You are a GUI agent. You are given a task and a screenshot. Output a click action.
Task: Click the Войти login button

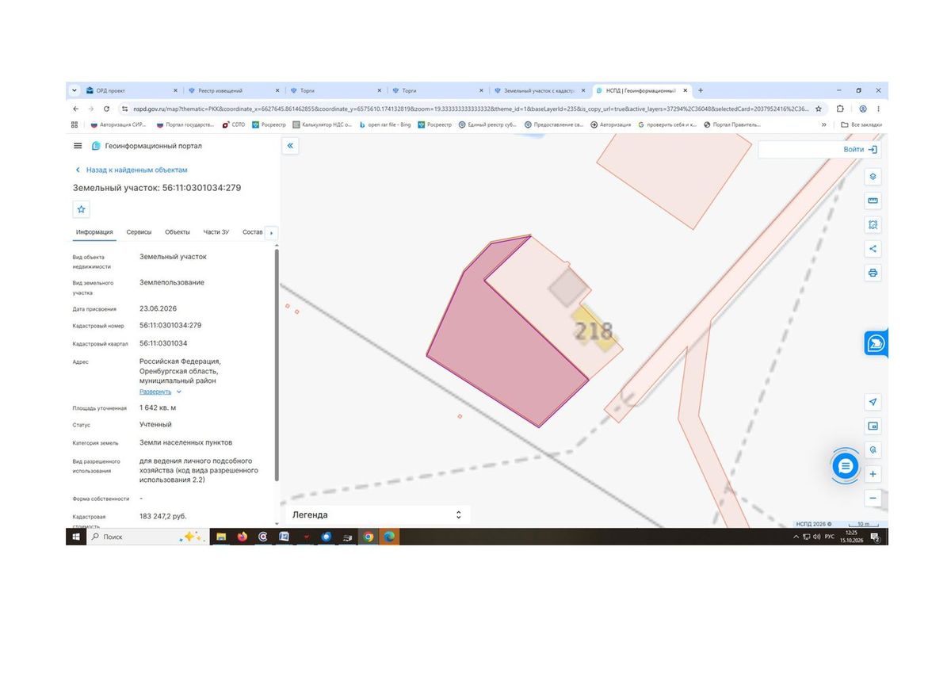coord(860,149)
